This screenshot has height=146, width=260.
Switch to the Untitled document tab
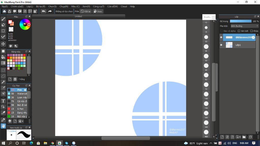click(x=78, y=16)
